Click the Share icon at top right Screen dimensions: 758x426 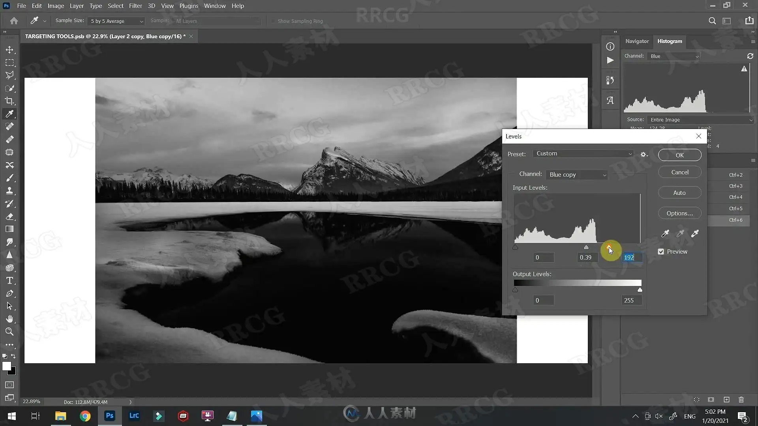tap(749, 21)
